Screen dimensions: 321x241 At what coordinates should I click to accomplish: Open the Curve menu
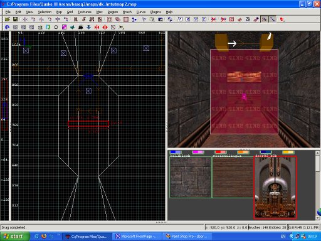pos(141,12)
